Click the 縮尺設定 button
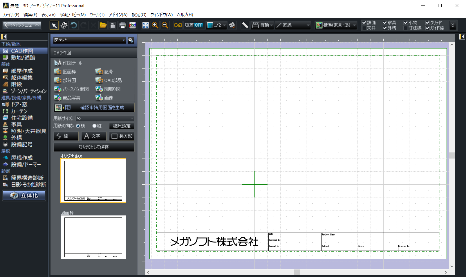The image size is (466, 277). 122,126
